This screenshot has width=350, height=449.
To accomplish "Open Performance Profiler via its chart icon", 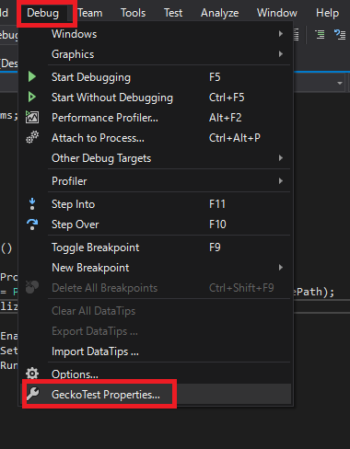I will pos(32,117).
